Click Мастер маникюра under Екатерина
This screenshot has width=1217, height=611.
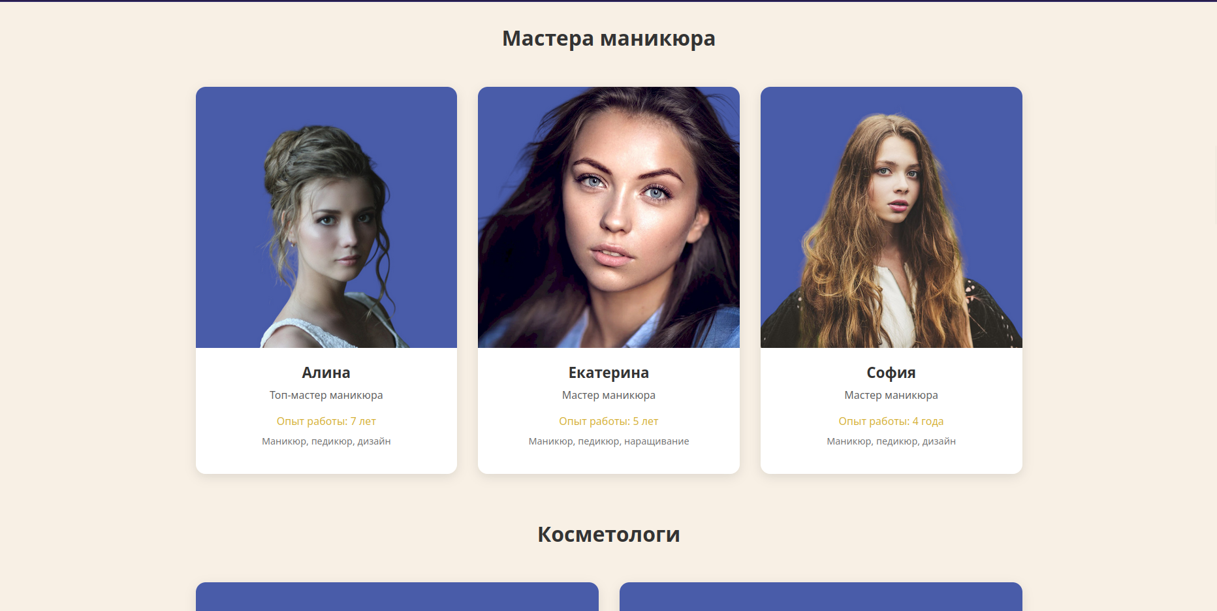(608, 395)
